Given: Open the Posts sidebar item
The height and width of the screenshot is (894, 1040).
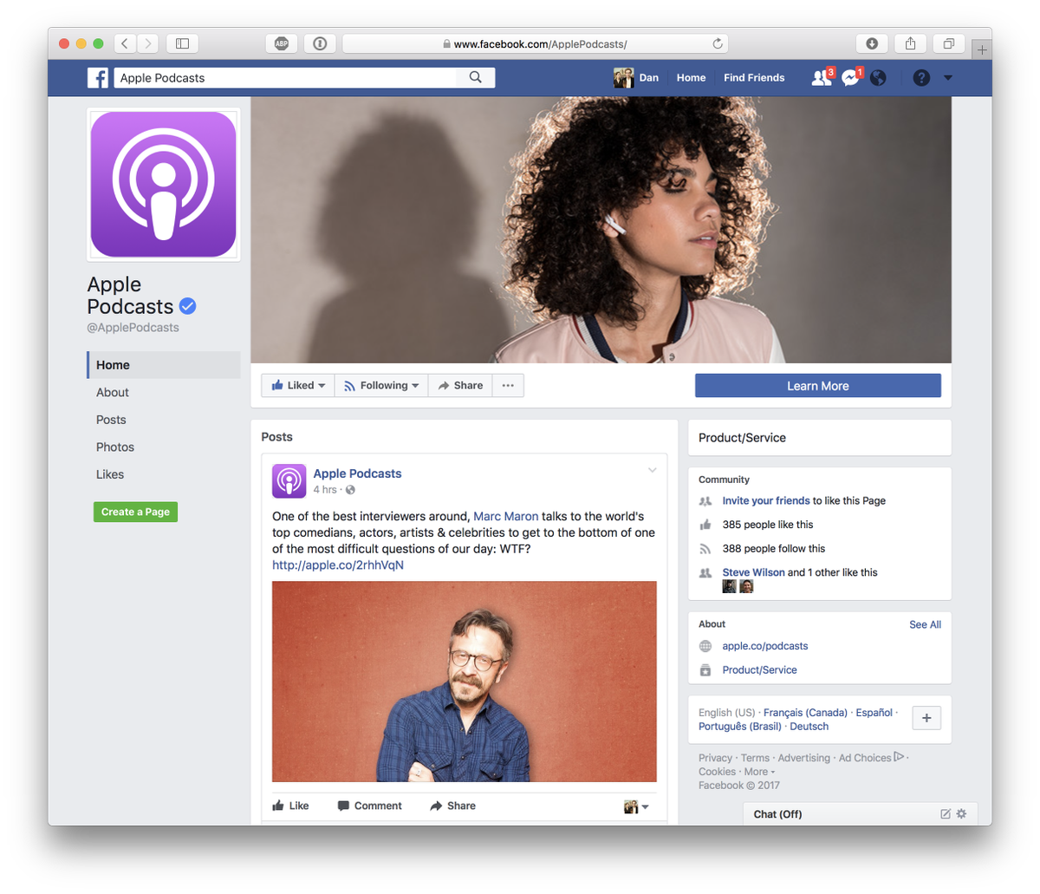Looking at the screenshot, I should [x=111, y=420].
